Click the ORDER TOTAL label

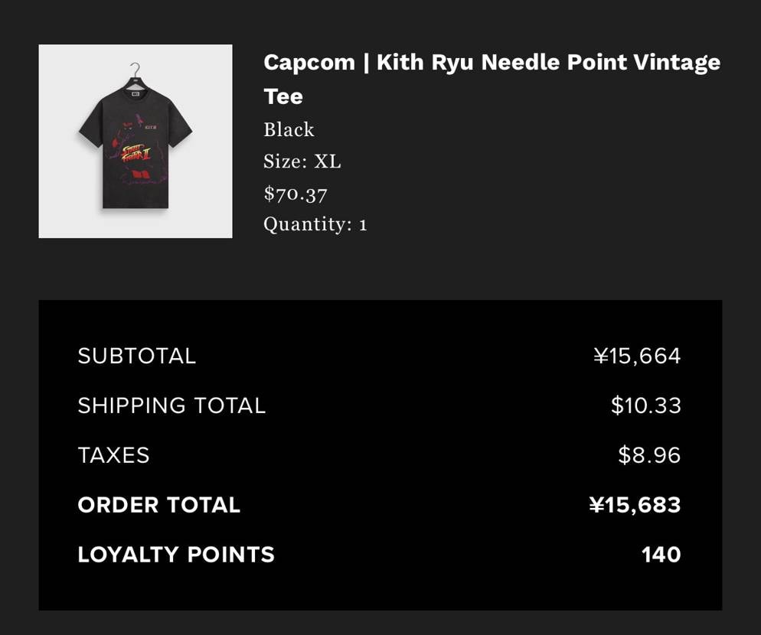[x=158, y=505]
